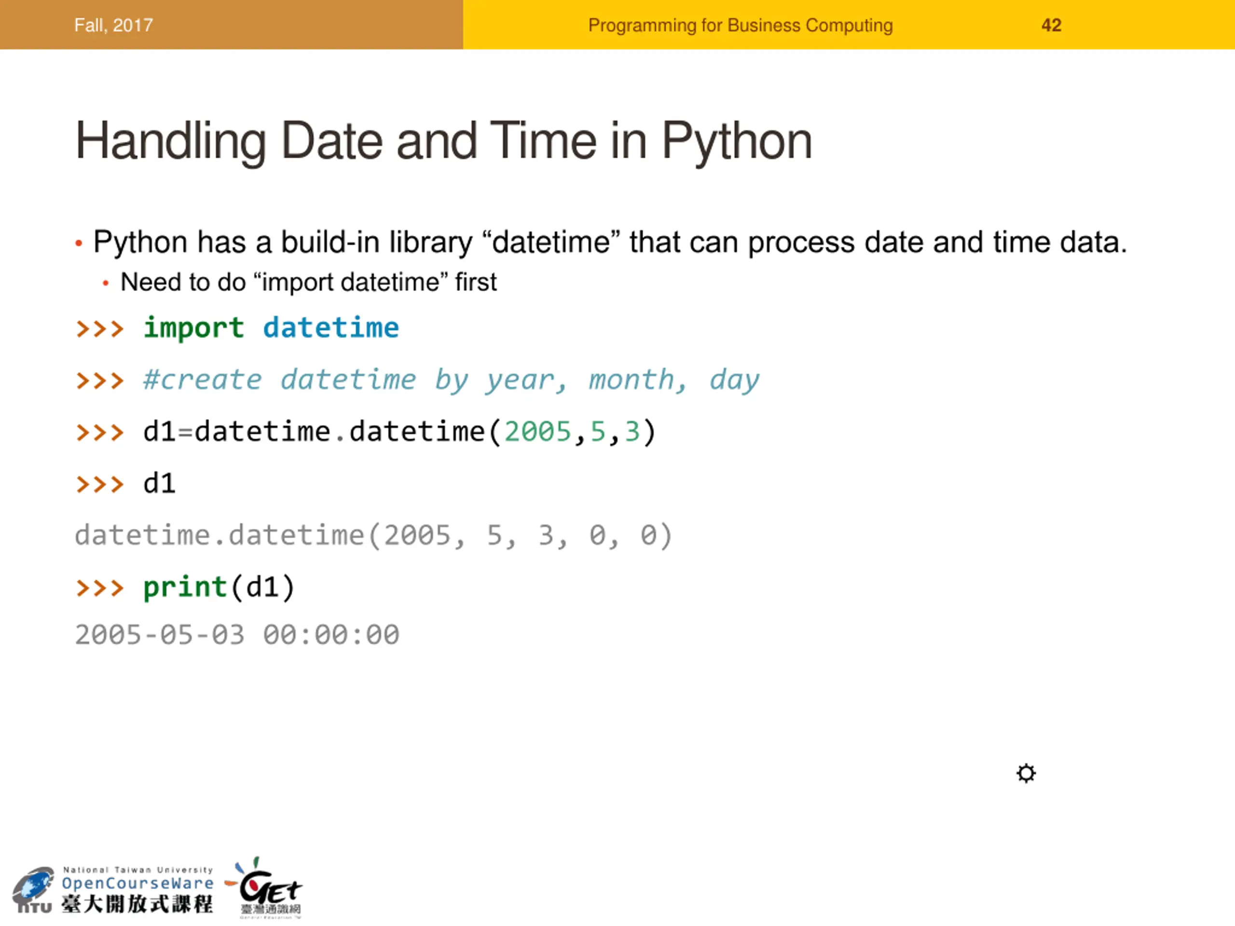Click the NTU OpenCourseWare logo
The width and height of the screenshot is (1235, 926).
click(113, 890)
